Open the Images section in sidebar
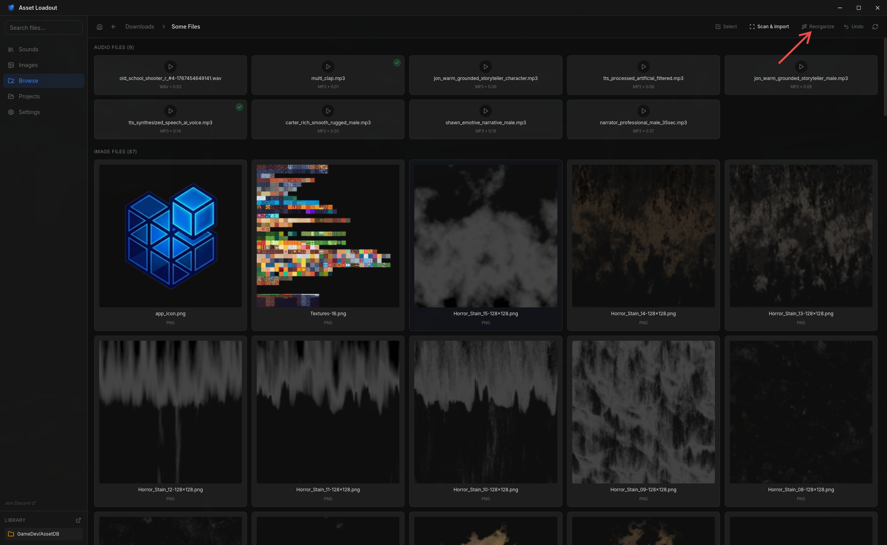Screen dimensions: 887x545 pyautogui.click(x=28, y=65)
